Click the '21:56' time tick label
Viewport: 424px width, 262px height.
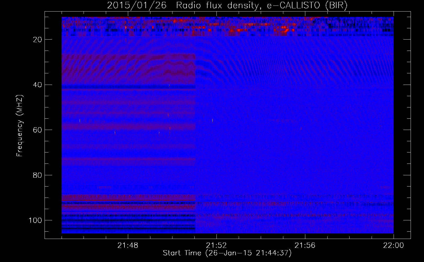305,245
